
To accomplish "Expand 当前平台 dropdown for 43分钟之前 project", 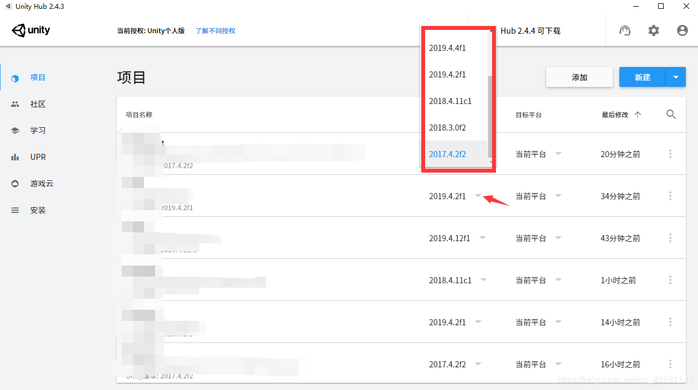I will [x=558, y=238].
